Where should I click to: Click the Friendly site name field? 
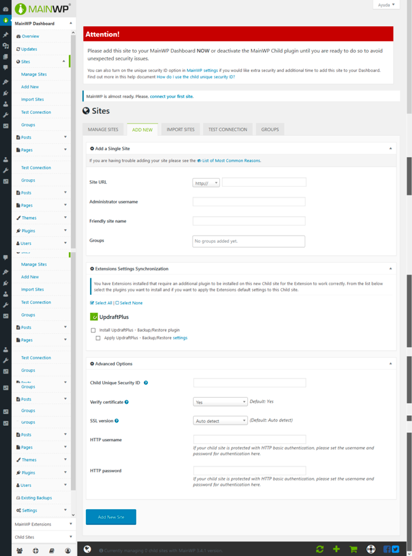coord(249,221)
